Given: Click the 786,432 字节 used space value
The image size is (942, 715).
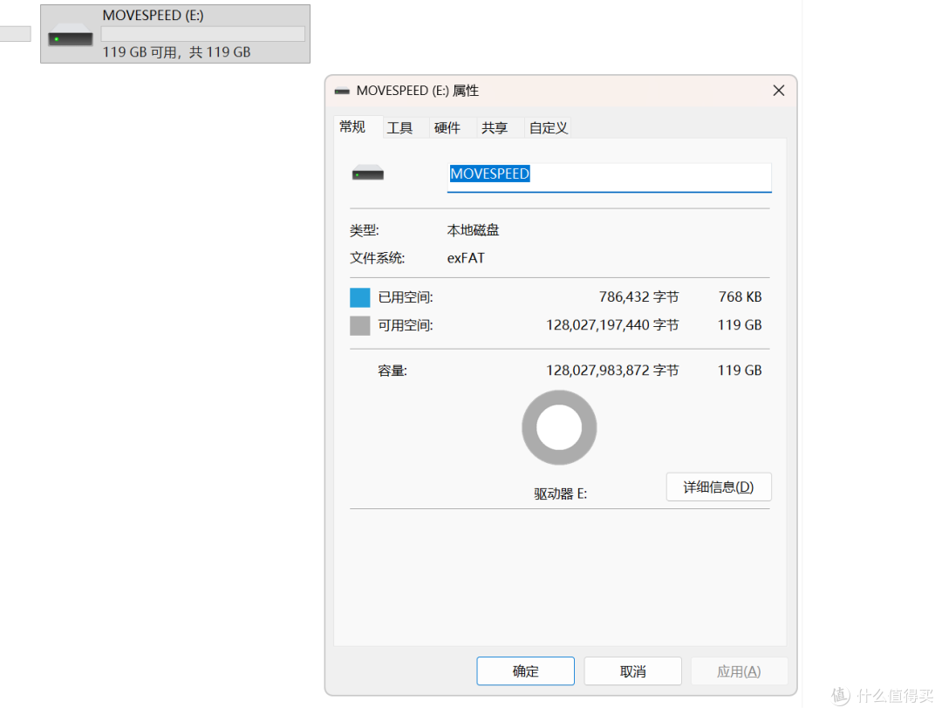Looking at the screenshot, I should tap(638, 297).
